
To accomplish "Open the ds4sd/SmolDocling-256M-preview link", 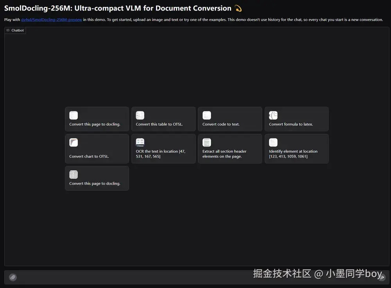I will 51,20.
